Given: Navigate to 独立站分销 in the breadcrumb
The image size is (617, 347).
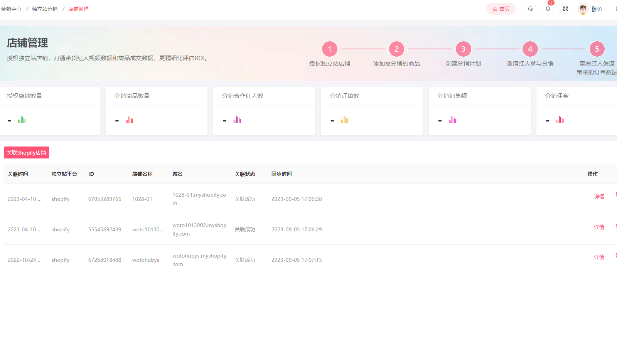Looking at the screenshot, I should [x=45, y=8].
